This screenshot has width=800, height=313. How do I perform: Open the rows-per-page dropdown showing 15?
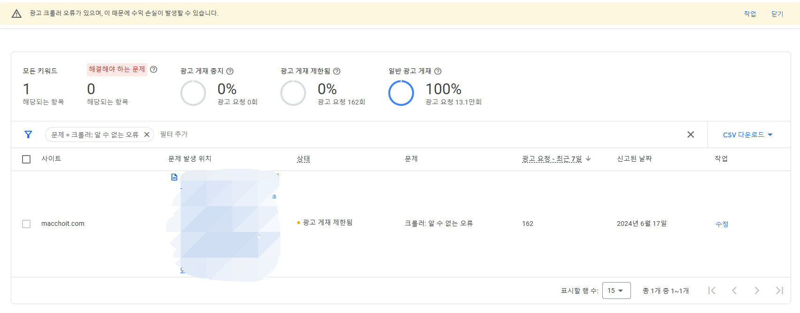616,291
